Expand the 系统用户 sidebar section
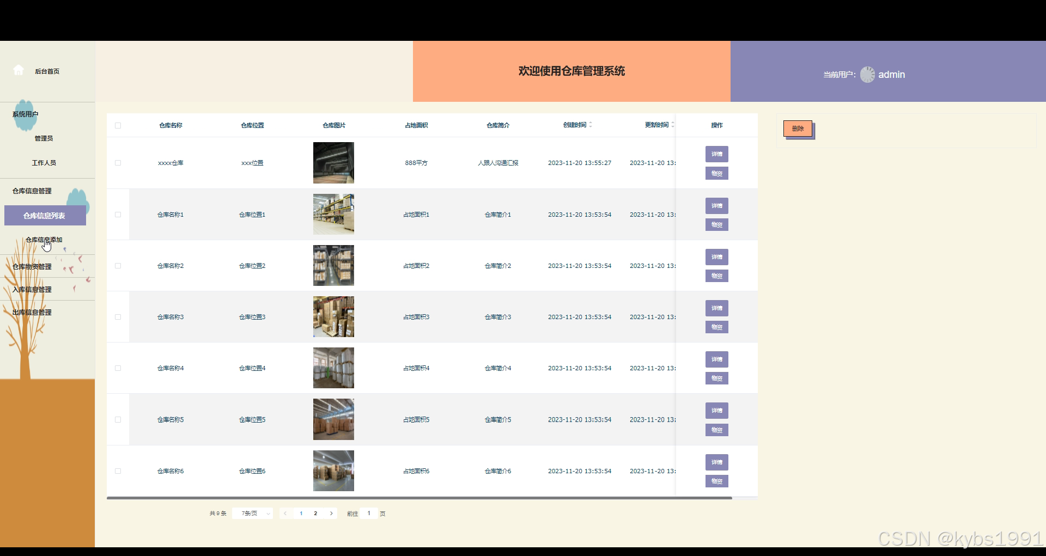 26,114
